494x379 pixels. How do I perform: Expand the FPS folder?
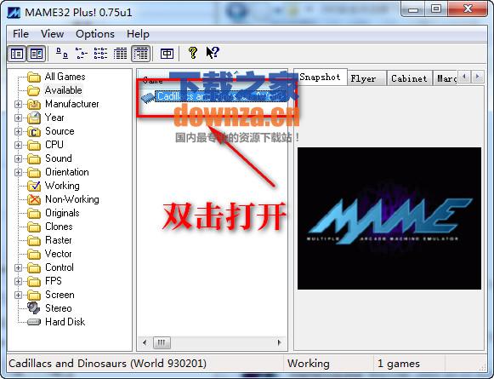click(x=18, y=281)
